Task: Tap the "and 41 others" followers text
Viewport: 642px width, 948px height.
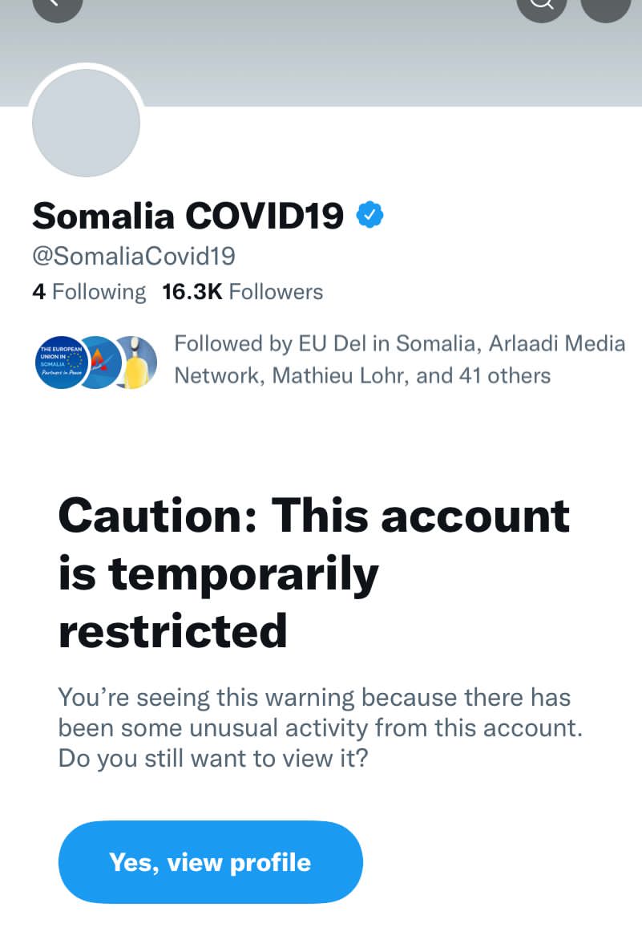Action: point(483,375)
